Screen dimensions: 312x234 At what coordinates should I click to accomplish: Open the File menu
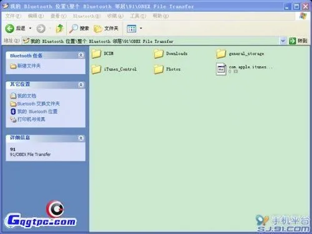[13, 16]
